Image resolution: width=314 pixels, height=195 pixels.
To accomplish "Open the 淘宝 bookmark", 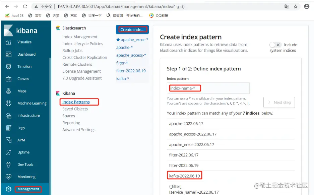I will pyautogui.click(x=35, y=15).
